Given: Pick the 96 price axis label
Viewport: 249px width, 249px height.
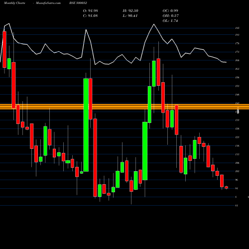Looking at the screenshot, I should click(x=237, y=180).
